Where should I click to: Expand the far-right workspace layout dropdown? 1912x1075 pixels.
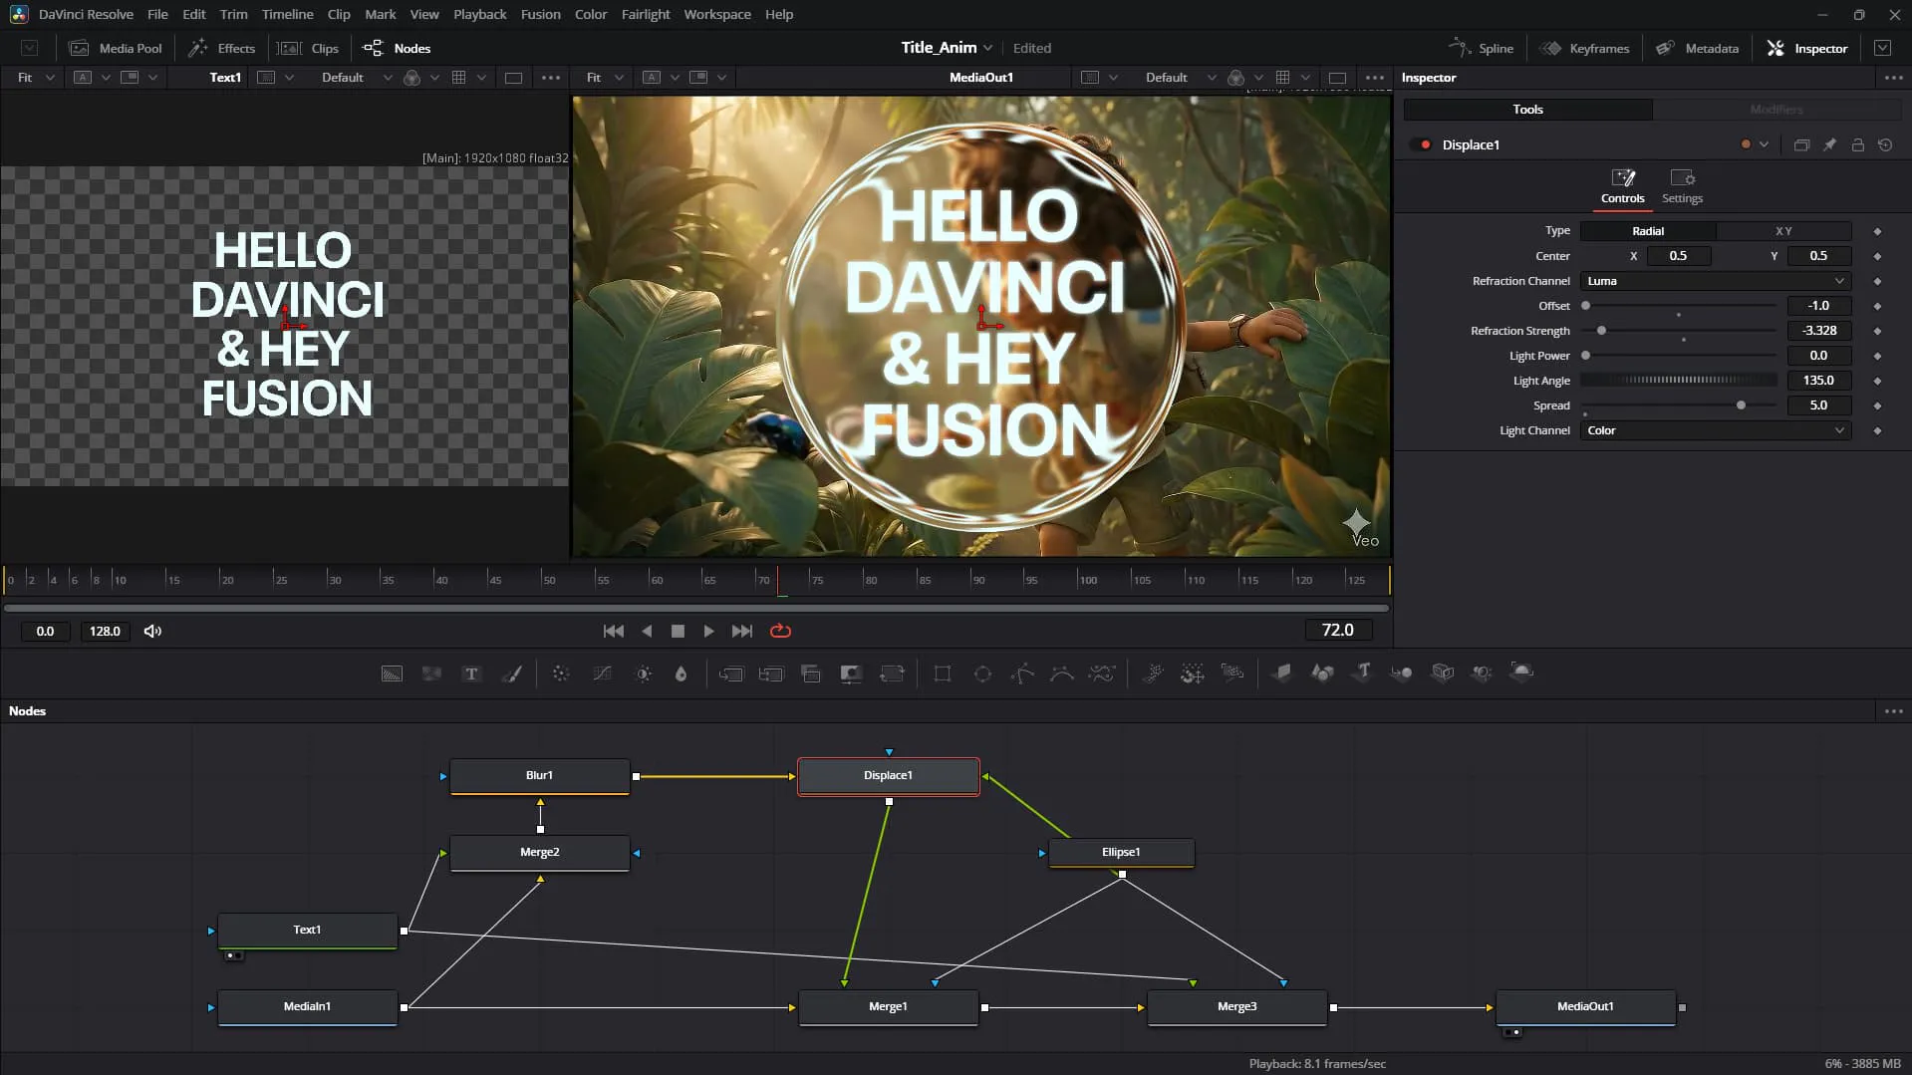(x=1882, y=48)
